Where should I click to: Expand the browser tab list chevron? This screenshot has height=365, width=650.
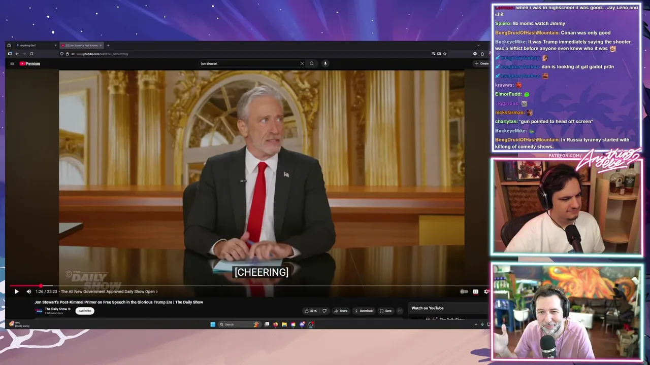click(x=478, y=45)
